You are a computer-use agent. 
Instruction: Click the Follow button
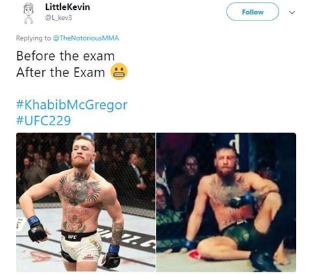pyautogui.click(x=253, y=12)
